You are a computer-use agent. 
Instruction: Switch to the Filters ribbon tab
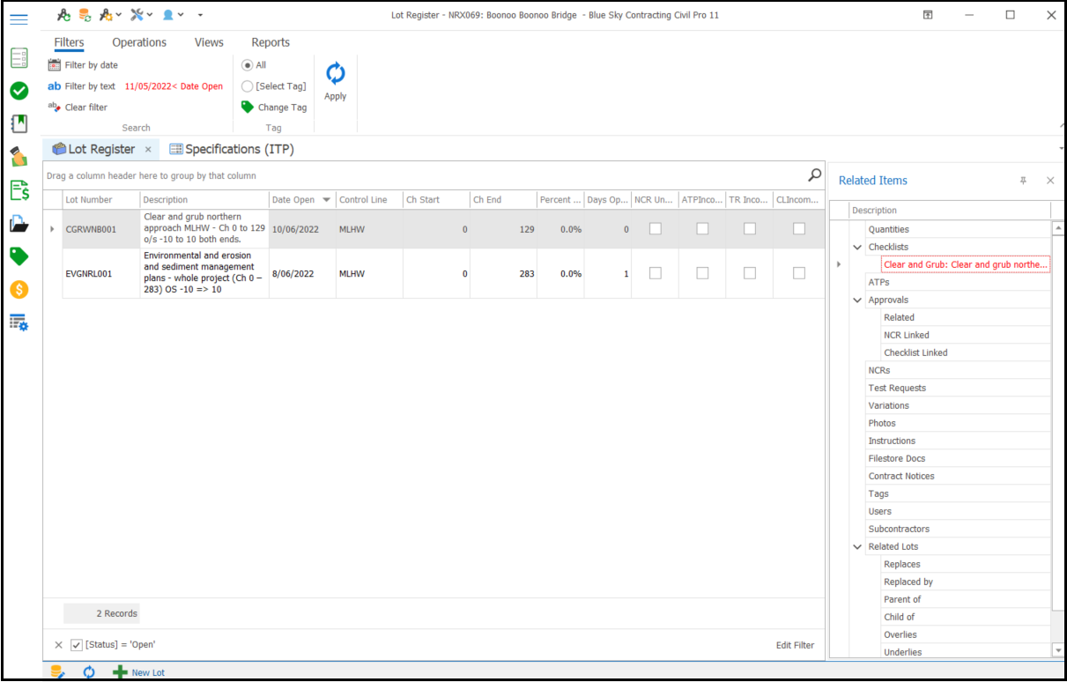click(69, 42)
